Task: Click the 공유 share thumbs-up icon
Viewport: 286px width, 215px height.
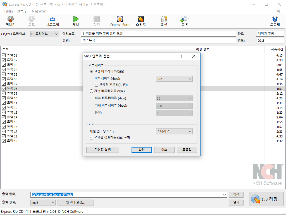Action: coord(183,19)
